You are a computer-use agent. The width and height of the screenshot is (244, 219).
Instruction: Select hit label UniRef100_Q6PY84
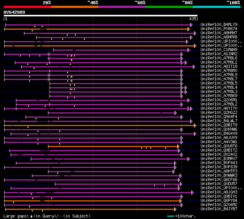(x=219, y=201)
